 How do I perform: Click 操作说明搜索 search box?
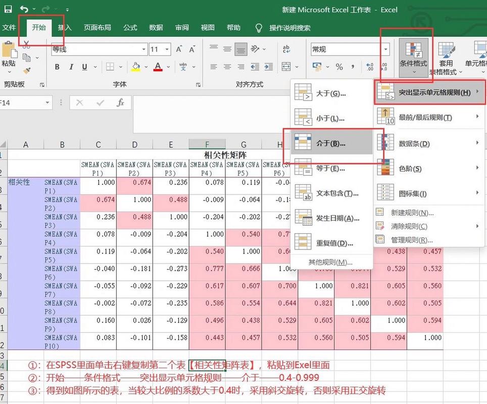click(x=290, y=28)
